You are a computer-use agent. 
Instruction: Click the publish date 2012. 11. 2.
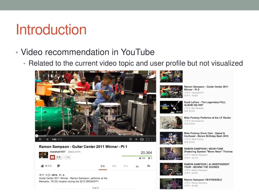(x=58, y=175)
